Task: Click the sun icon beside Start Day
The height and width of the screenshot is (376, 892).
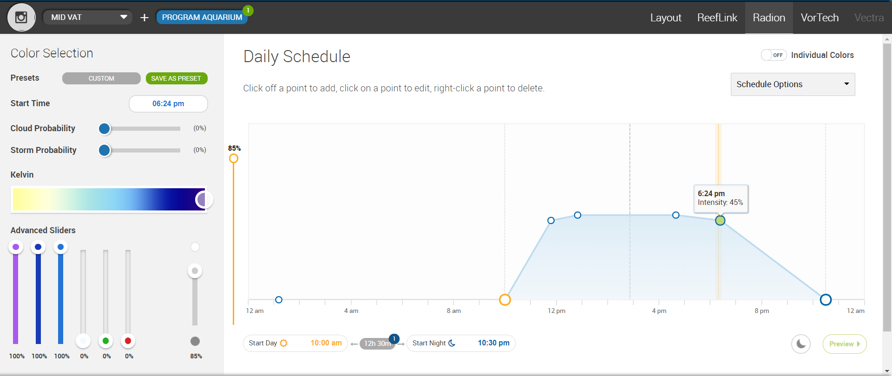Action: 284,343
